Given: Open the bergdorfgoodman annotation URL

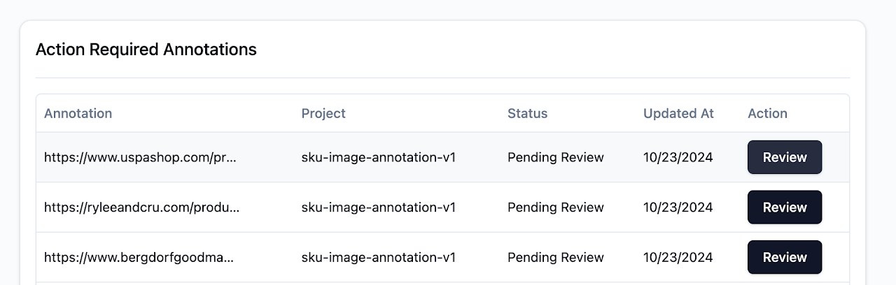Looking at the screenshot, I should (x=139, y=257).
